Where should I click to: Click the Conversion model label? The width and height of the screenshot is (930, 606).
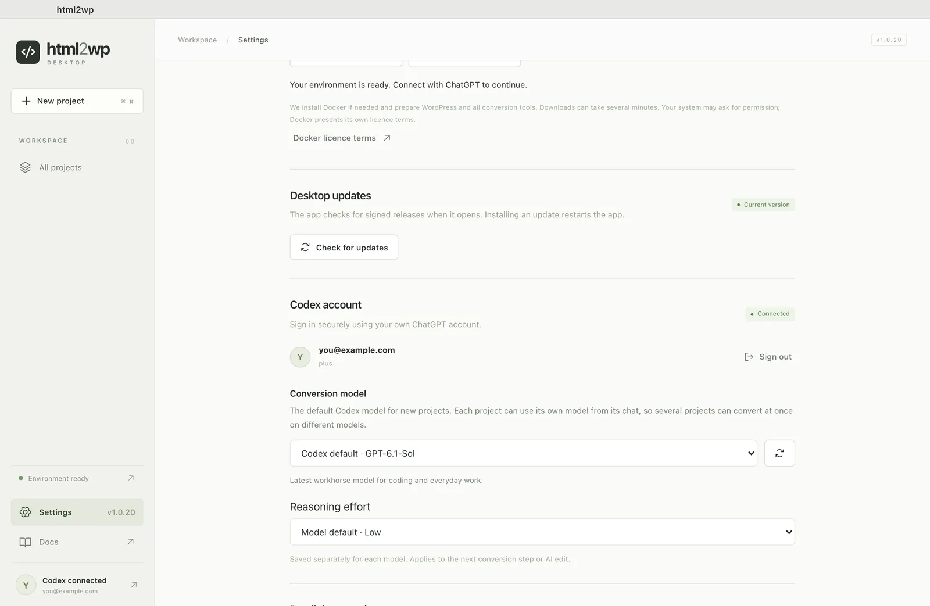(x=328, y=393)
